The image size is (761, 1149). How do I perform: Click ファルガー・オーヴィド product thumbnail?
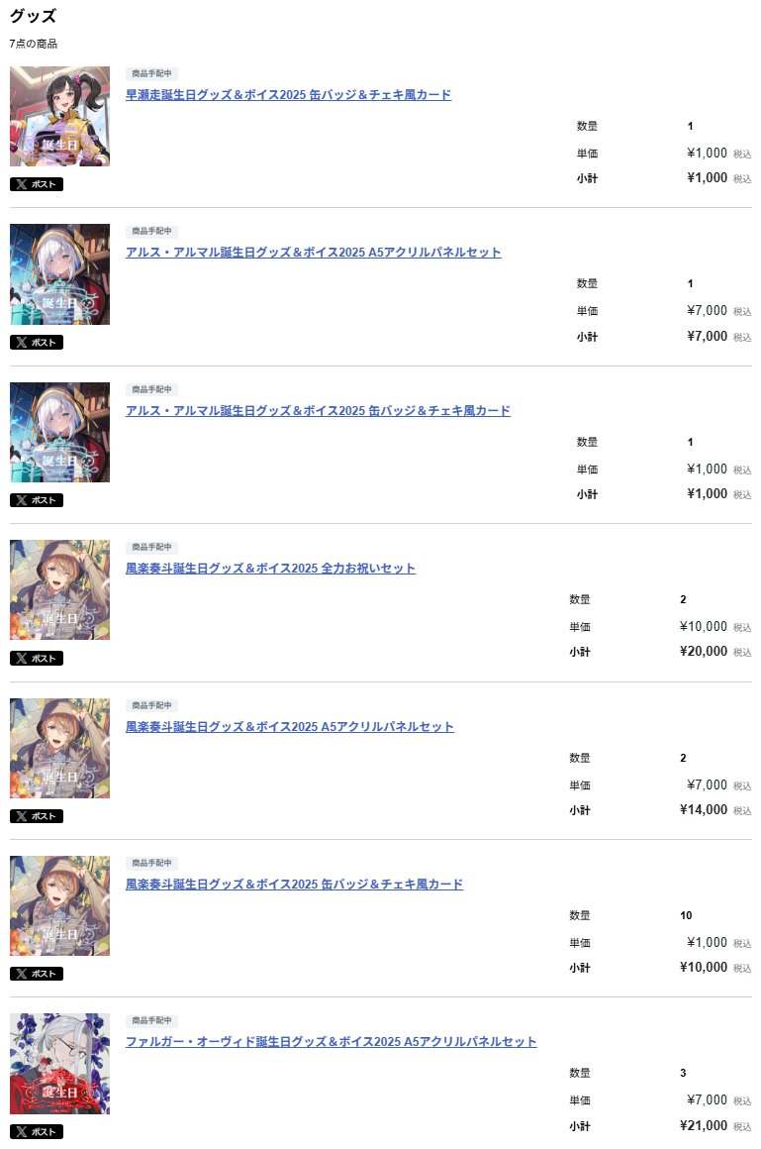pyautogui.click(x=60, y=1063)
